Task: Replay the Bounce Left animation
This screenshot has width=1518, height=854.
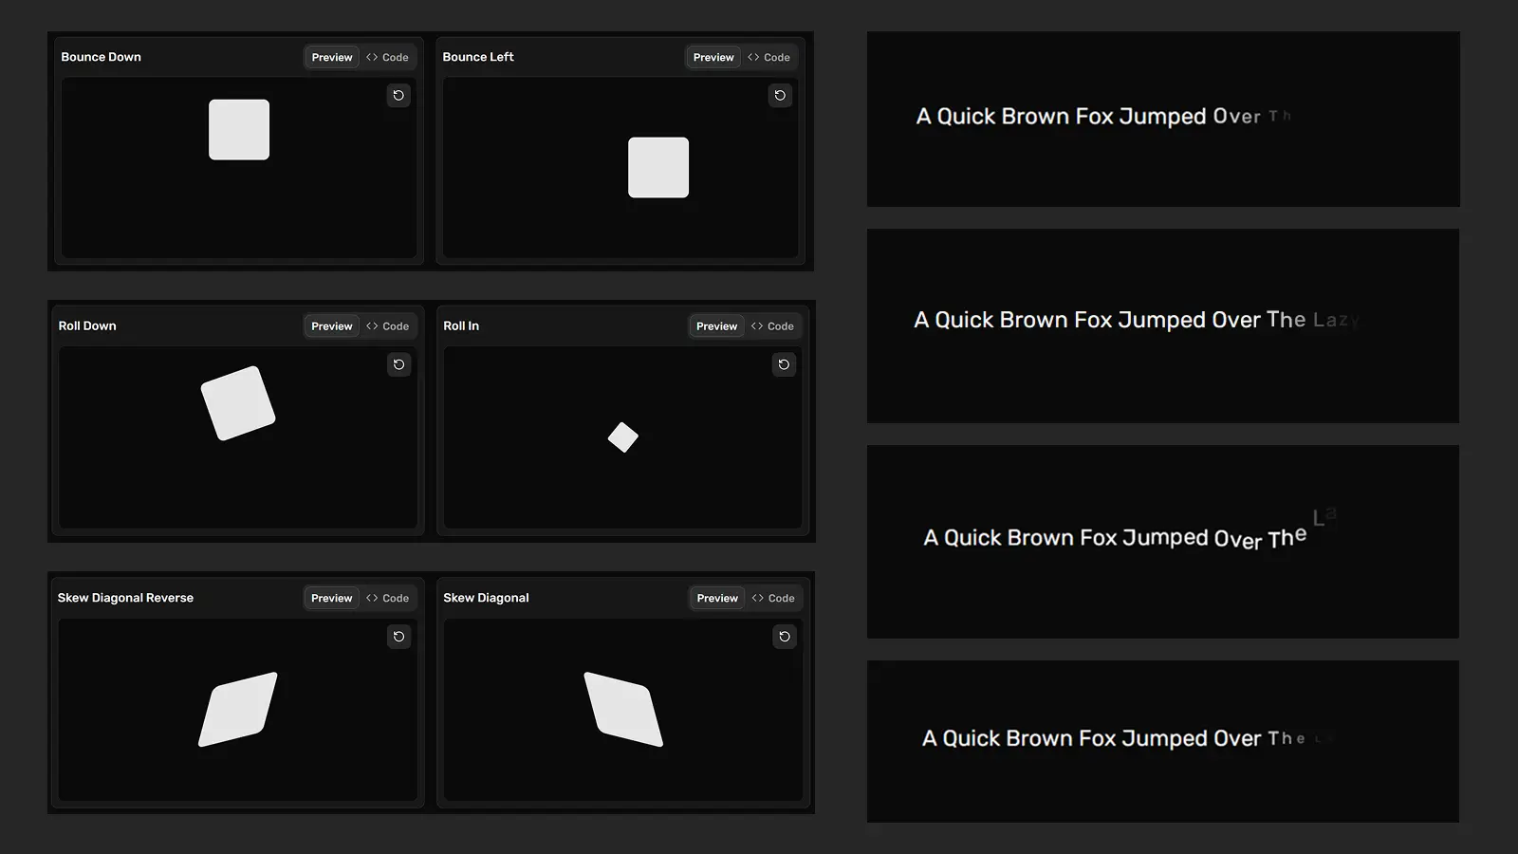Action: pos(780,96)
